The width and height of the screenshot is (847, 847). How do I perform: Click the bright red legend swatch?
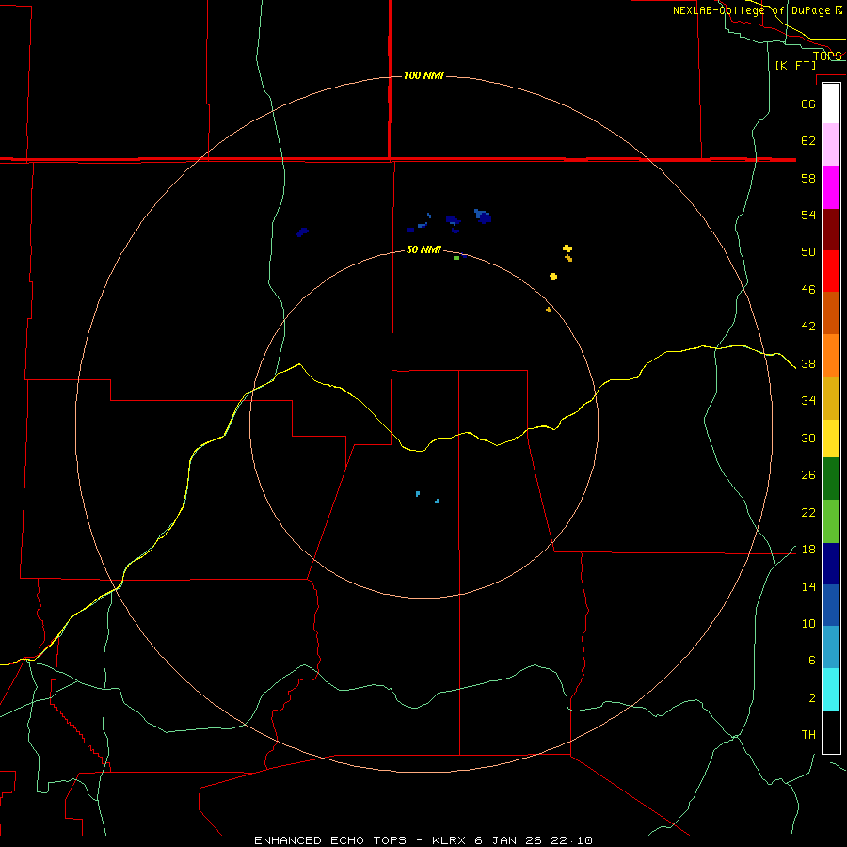(831, 271)
